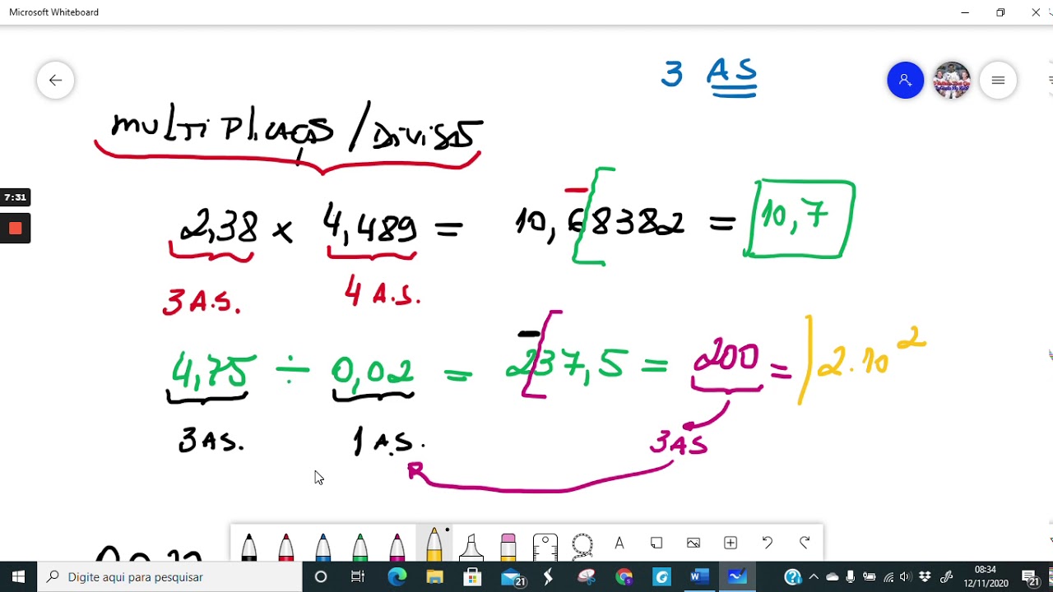Open the insert plus menu

tap(731, 543)
